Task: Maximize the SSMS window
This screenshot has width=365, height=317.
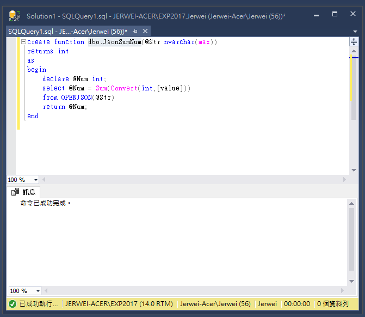Action: point(335,14)
